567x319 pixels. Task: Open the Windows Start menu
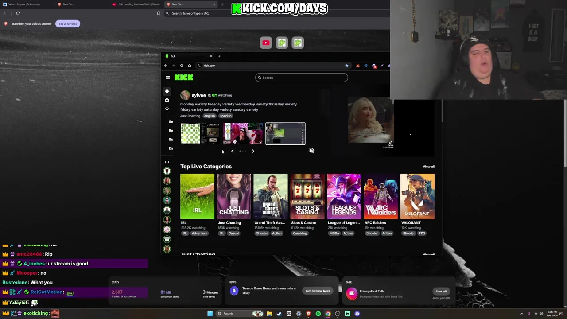tap(210, 314)
